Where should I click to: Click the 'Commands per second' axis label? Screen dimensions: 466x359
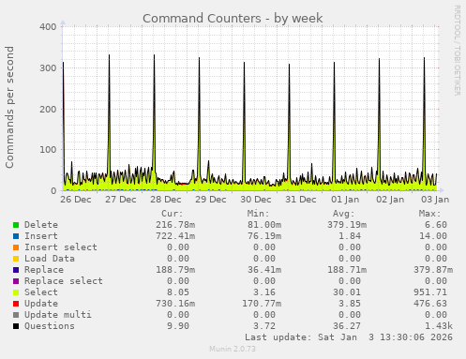point(9,107)
